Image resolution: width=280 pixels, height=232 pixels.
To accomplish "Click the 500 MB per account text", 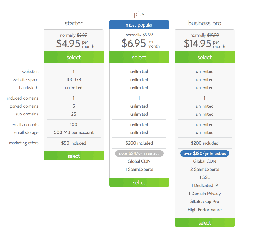I will (x=73, y=132).
